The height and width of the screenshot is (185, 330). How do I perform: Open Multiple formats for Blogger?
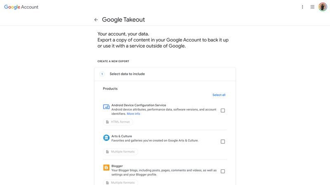click(120, 182)
